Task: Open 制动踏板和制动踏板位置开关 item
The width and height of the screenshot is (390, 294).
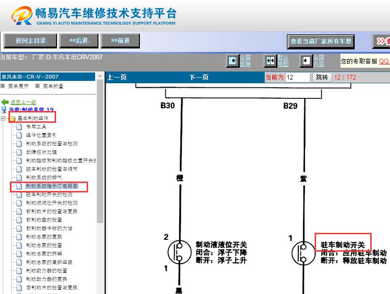Action: click(61, 160)
